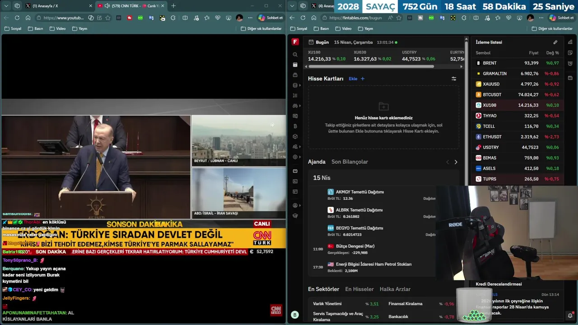Open left browser three-dots settings menu
This screenshot has width=578, height=325.
tap(250, 18)
